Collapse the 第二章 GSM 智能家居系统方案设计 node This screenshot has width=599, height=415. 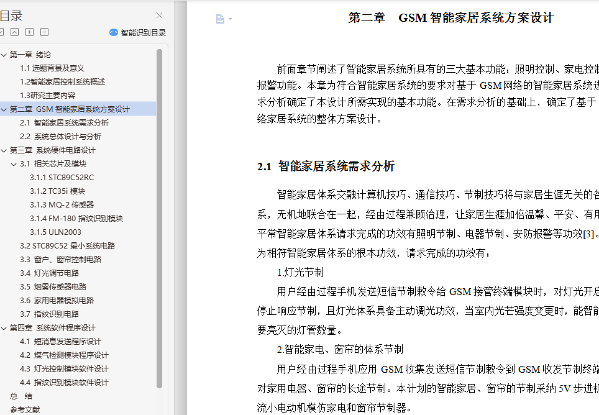coord(4,109)
